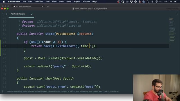Image resolution: width=180 pixels, height=101 pixels.
Task: Close the background browser tab '30 Days of Laravel'
Action: point(42,7)
